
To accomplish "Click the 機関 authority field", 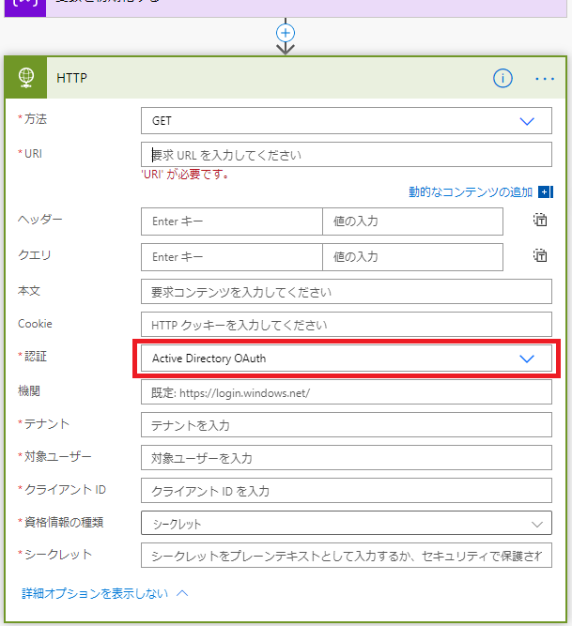I will (x=347, y=392).
